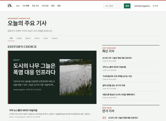Screen dimensions: 166x121
Task: Click the featured card's excerpt text starting 가로수와
Action: [x=34, y=83]
